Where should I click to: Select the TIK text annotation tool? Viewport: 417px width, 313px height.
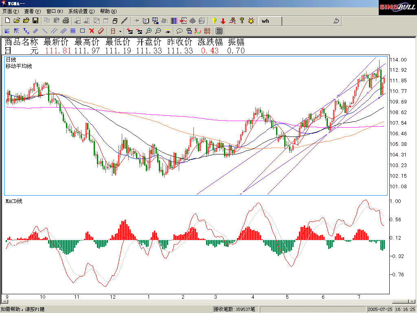tap(26, 31)
